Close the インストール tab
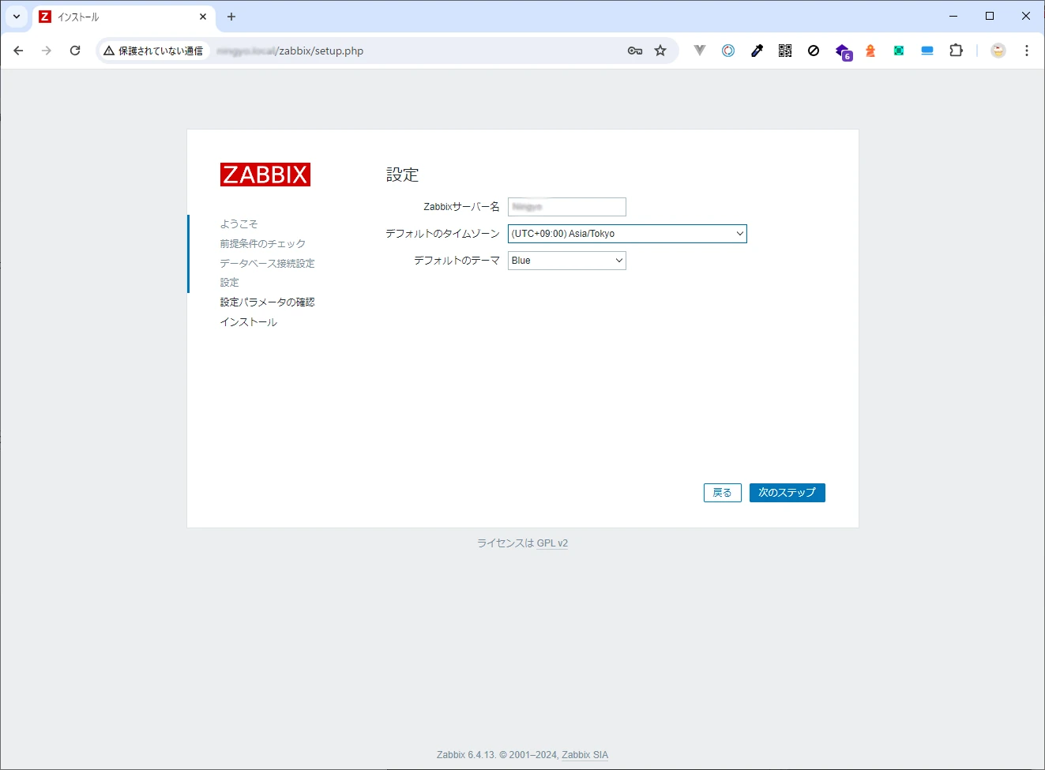 (x=203, y=16)
